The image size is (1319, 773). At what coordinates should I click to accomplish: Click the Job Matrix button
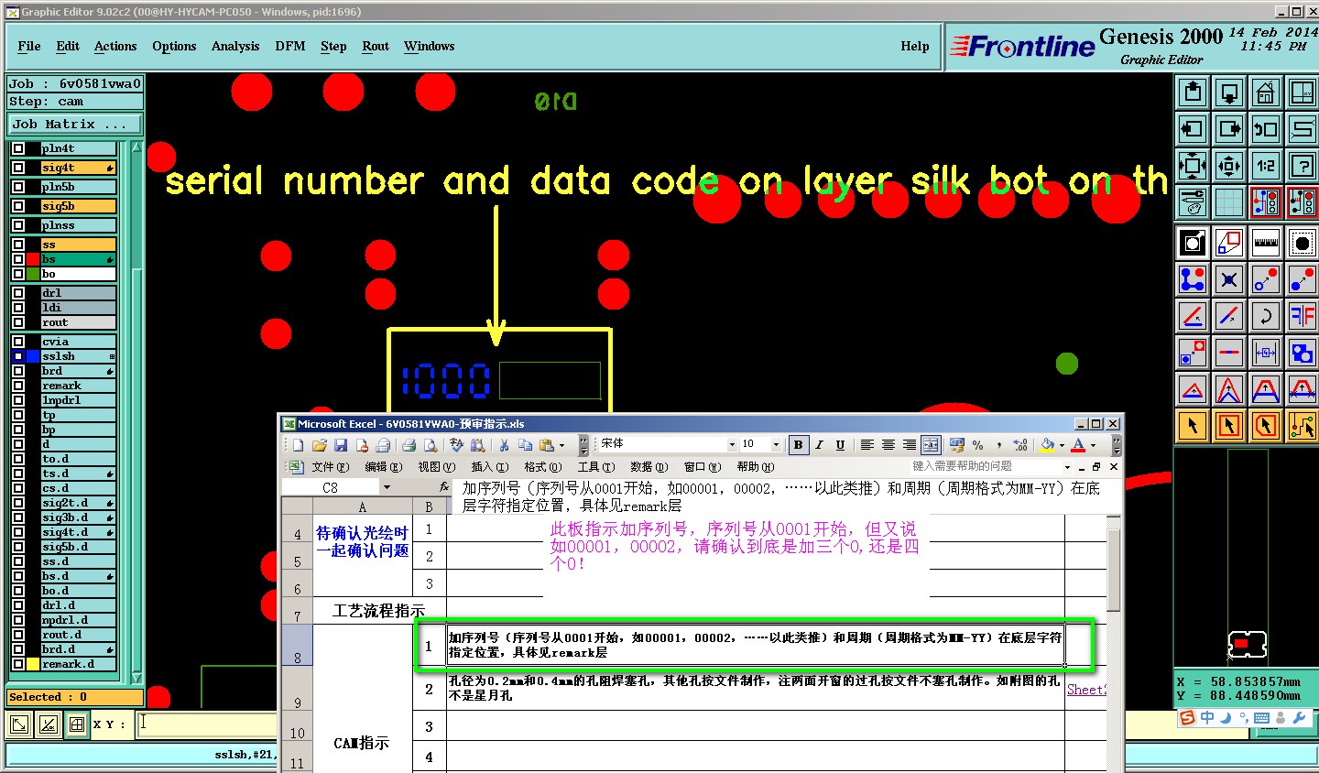tap(76, 124)
